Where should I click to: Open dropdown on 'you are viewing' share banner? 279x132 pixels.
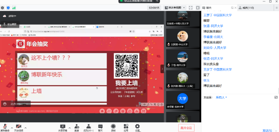pos(157,1)
